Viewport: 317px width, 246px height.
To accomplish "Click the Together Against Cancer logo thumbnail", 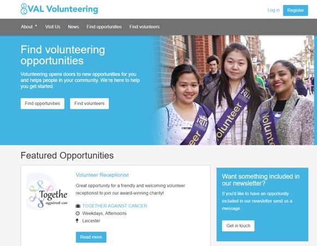I will [48, 191].
